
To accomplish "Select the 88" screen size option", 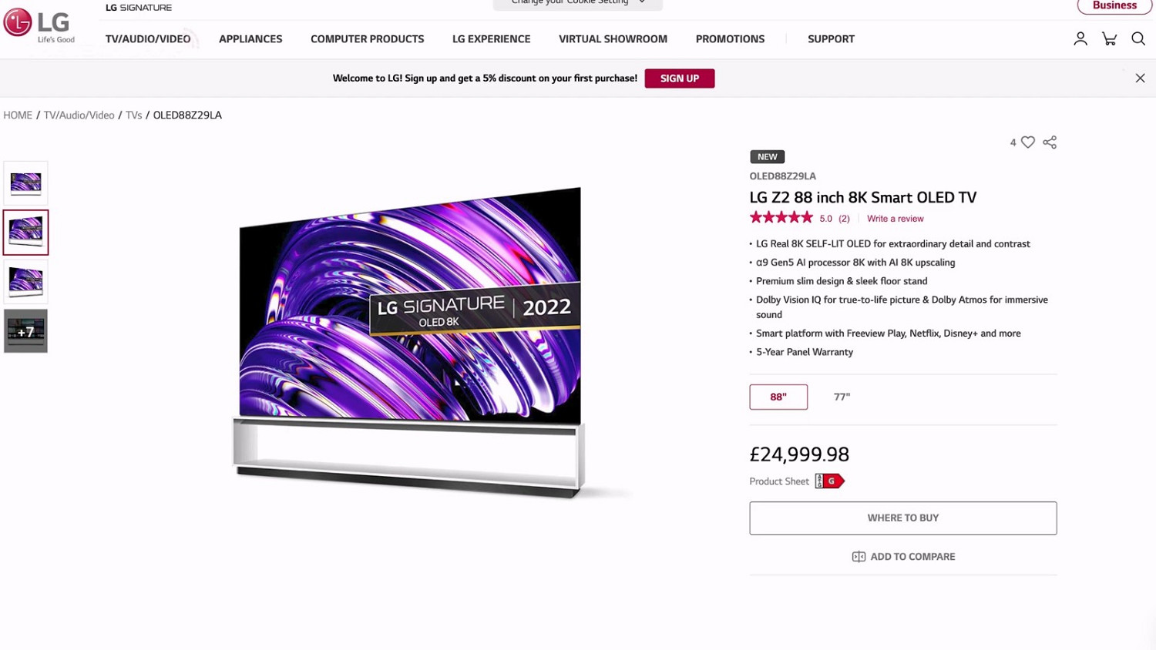I will tap(778, 397).
